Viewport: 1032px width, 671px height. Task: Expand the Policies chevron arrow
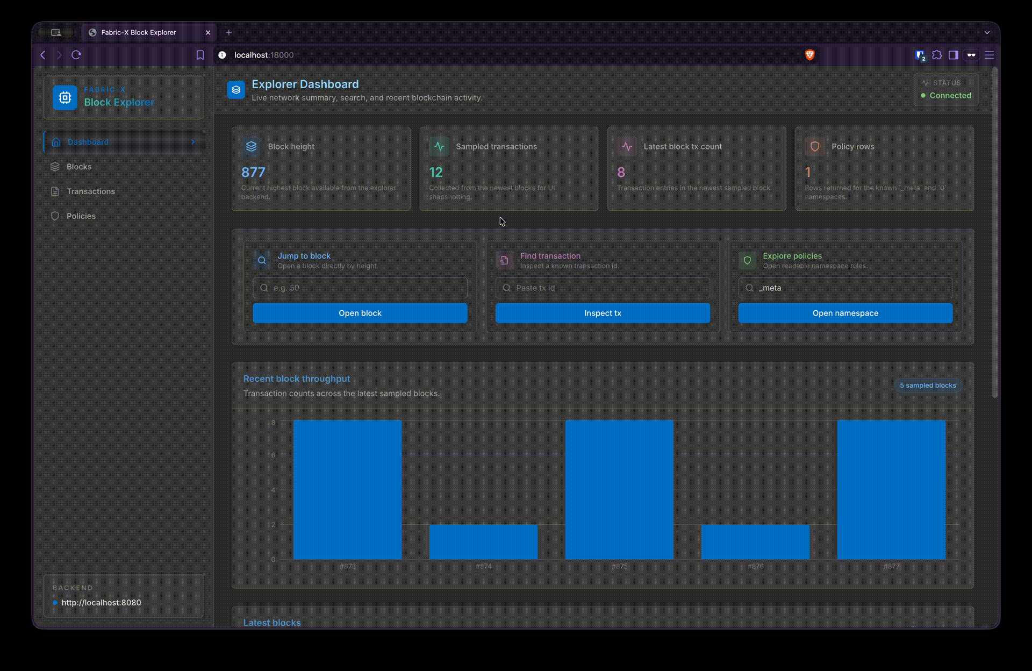pyautogui.click(x=193, y=216)
